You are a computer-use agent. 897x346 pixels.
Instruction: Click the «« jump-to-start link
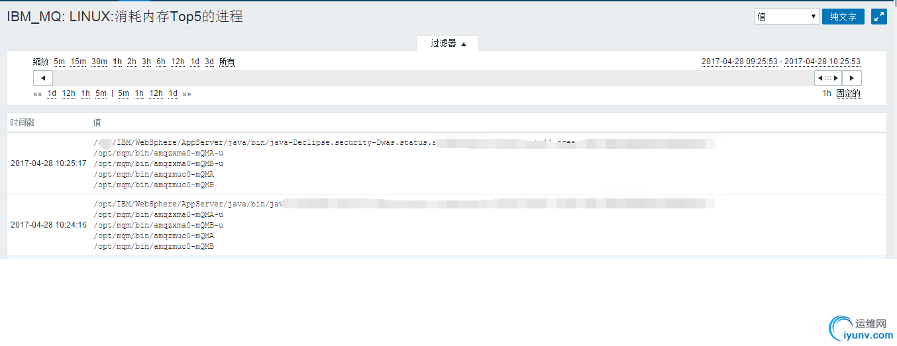[38, 93]
